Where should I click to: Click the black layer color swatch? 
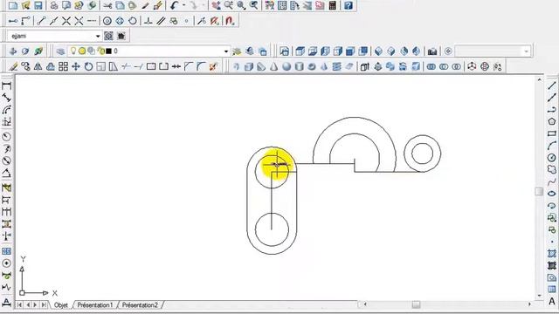coord(108,51)
